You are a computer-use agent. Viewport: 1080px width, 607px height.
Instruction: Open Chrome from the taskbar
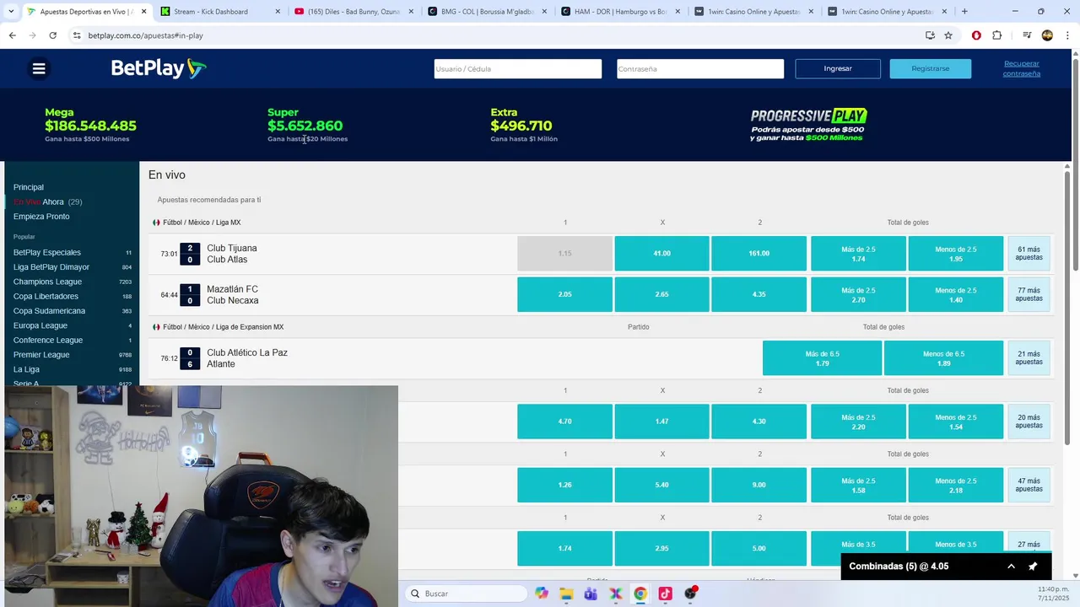[x=640, y=594]
